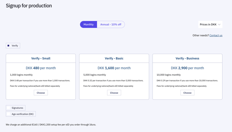Open the Contact us link
This screenshot has height=132, width=232.
[x=216, y=35]
